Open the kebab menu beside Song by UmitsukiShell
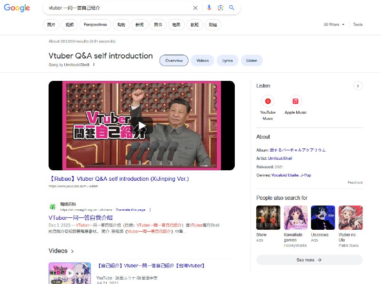Image resolution: width=381 pixels, height=284 pixels. click(x=94, y=64)
